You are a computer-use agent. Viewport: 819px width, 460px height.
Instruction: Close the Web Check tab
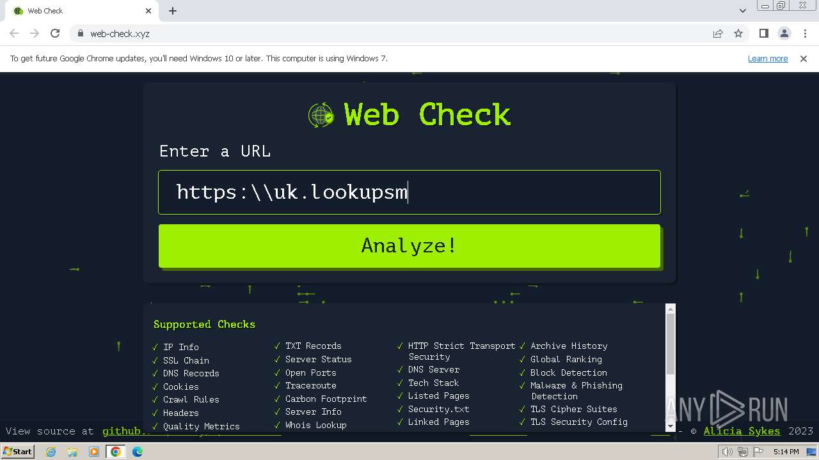point(148,11)
